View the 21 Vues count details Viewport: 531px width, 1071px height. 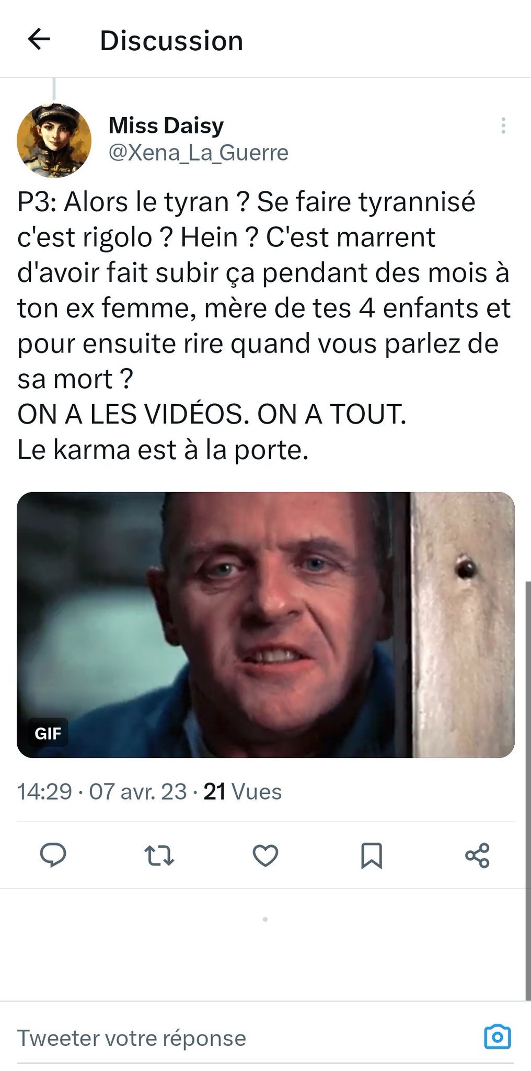pyautogui.click(x=243, y=792)
